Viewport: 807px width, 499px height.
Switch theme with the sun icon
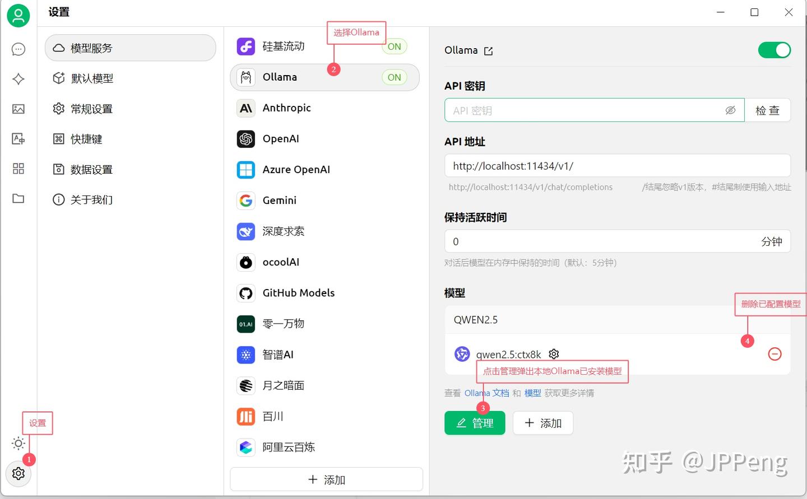click(x=18, y=444)
